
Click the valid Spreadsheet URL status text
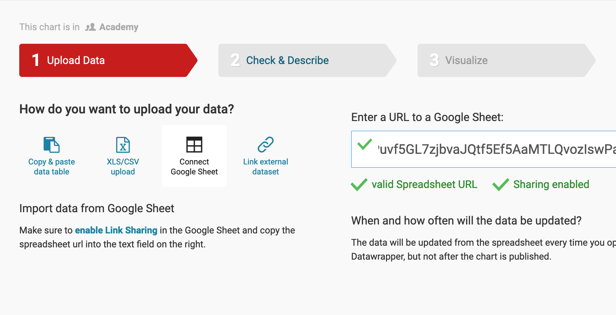tap(424, 184)
